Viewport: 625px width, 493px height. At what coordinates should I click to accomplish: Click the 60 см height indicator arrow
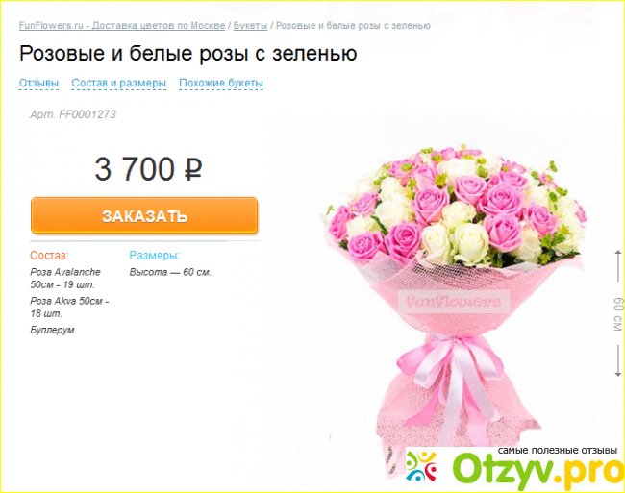[x=617, y=312]
